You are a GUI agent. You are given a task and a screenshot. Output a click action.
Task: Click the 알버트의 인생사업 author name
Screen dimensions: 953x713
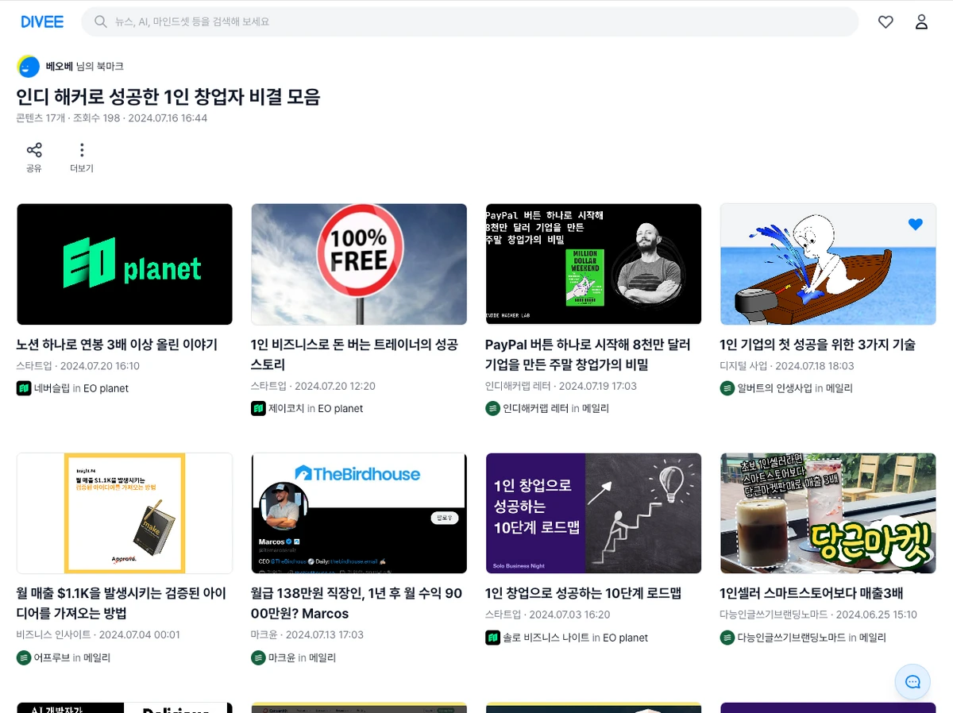coord(775,388)
